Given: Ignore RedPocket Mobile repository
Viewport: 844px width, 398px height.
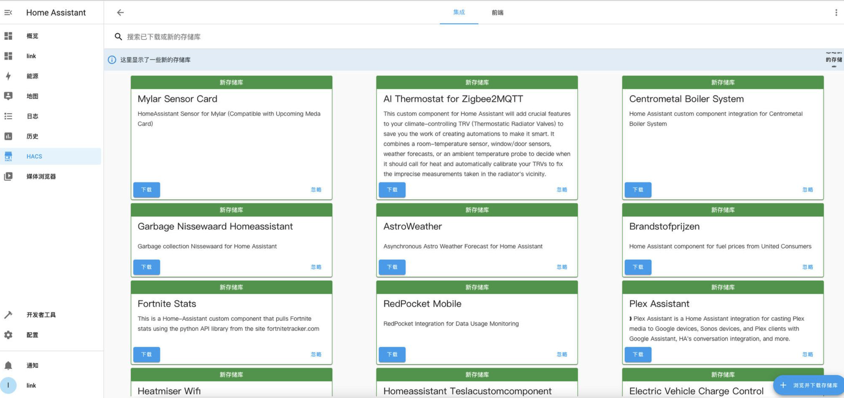Looking at the screenshot, I should pos(562,355).
